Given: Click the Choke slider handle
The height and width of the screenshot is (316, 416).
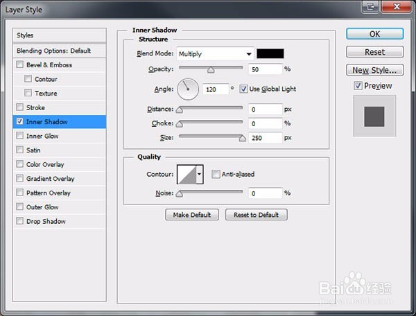Looking at the screenshot, I should 180,124.
